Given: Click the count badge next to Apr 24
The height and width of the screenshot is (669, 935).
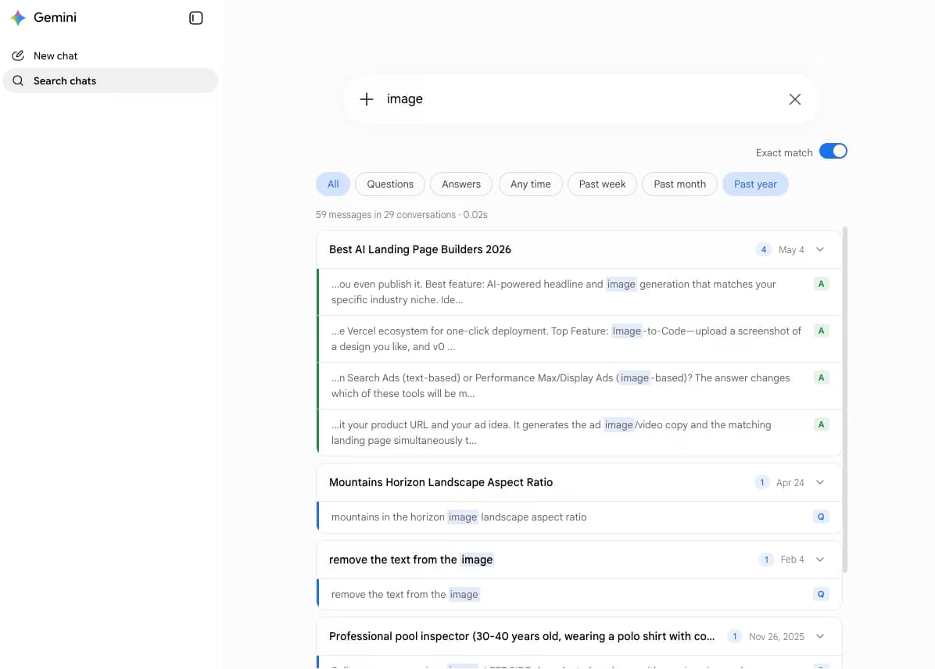Looking at the screenshot, I should [x=761, y=482].
